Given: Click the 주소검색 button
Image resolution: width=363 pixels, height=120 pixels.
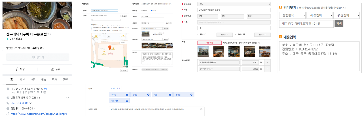Looking at the screenshot, I should pyautogui.click(x=124, y=16).
